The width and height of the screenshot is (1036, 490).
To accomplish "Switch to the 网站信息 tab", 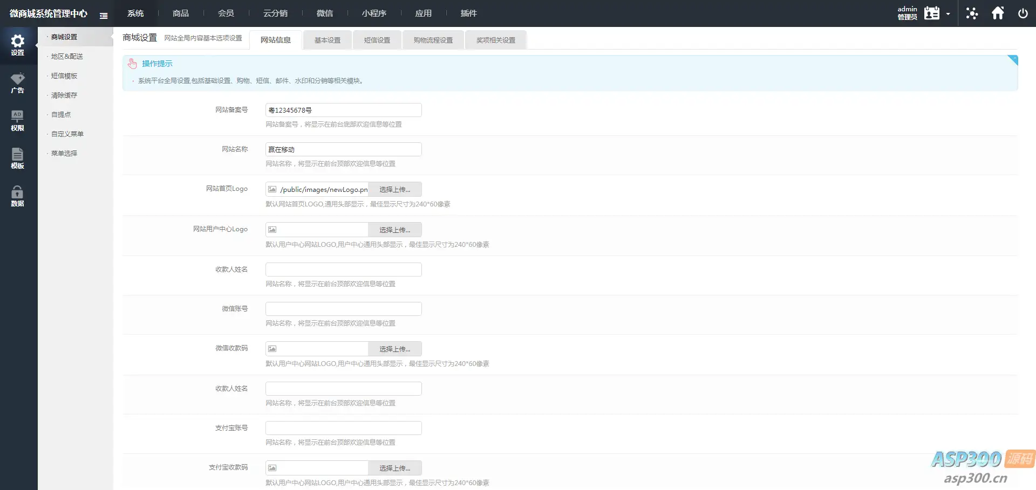I will [x=276, y=40].
